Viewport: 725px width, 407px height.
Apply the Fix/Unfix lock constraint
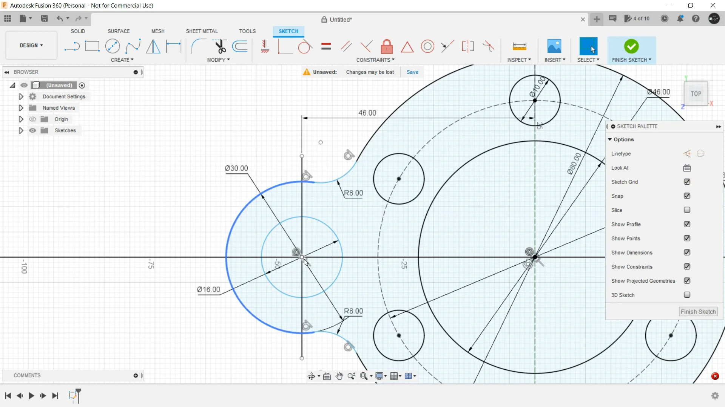[x=387, y=47]
